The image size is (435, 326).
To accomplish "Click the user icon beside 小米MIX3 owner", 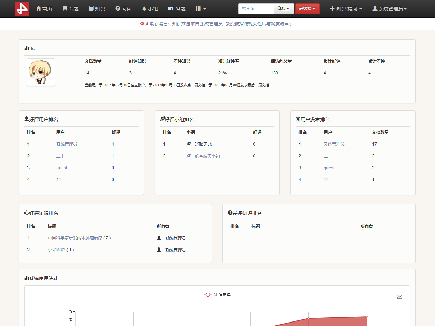I will click(159, 250).
